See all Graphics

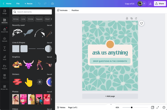tap(49, 57)
